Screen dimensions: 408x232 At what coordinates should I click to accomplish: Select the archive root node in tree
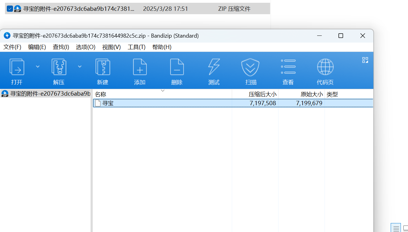(x=46, y=93)
